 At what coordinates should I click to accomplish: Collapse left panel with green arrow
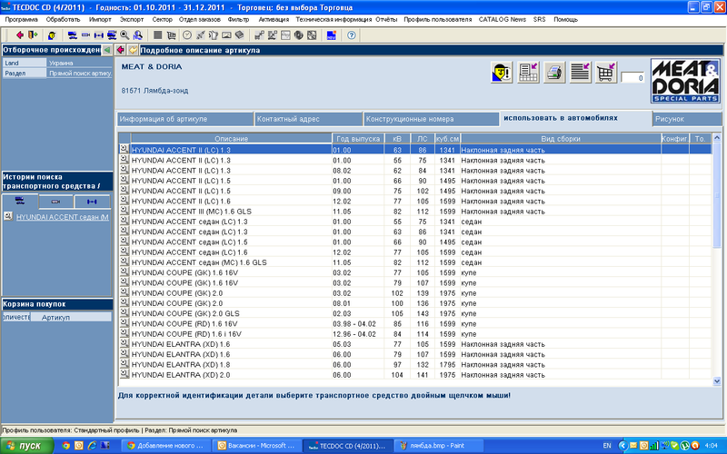coord(107,49)
